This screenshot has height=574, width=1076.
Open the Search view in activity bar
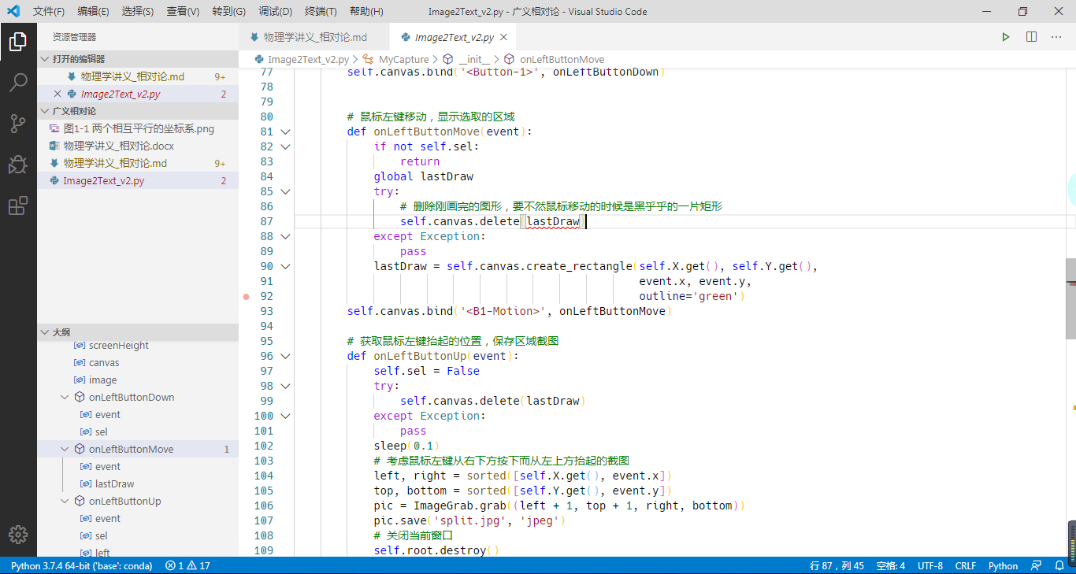tap(18, 82)
